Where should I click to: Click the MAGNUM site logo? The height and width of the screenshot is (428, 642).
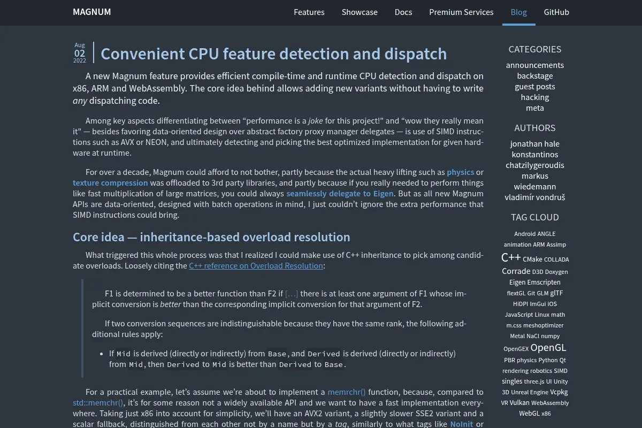click(91, 12)
